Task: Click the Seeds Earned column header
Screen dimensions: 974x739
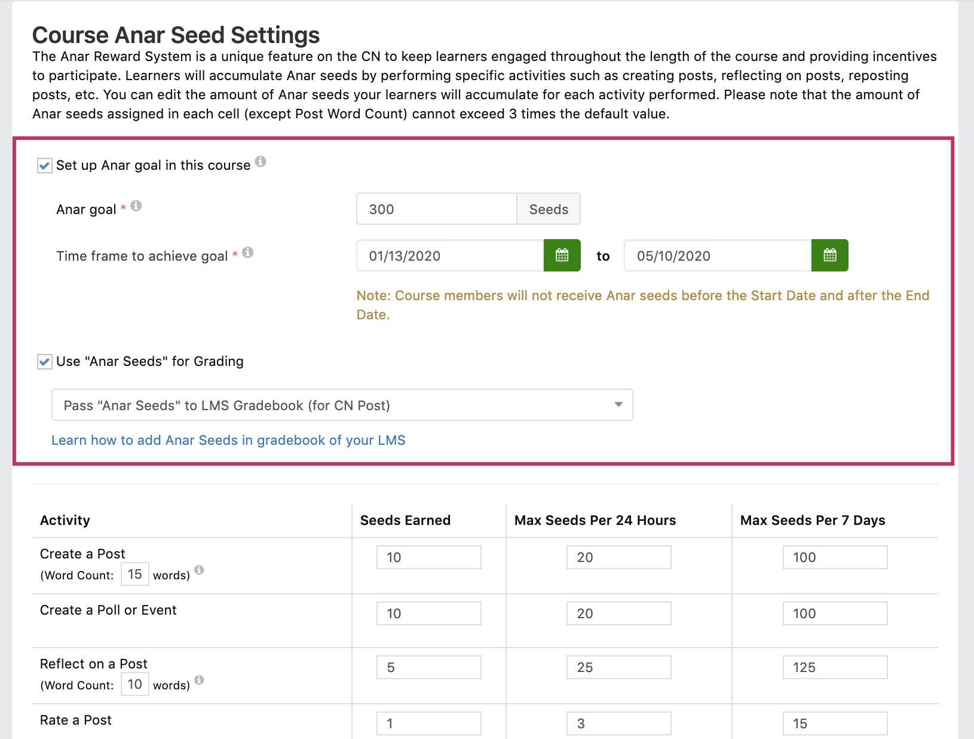Action: click(x=405, y=520)
